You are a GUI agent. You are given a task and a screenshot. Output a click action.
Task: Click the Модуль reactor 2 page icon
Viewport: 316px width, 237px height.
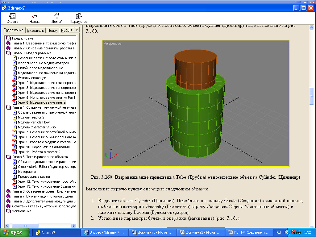click(x=15, y=117)
